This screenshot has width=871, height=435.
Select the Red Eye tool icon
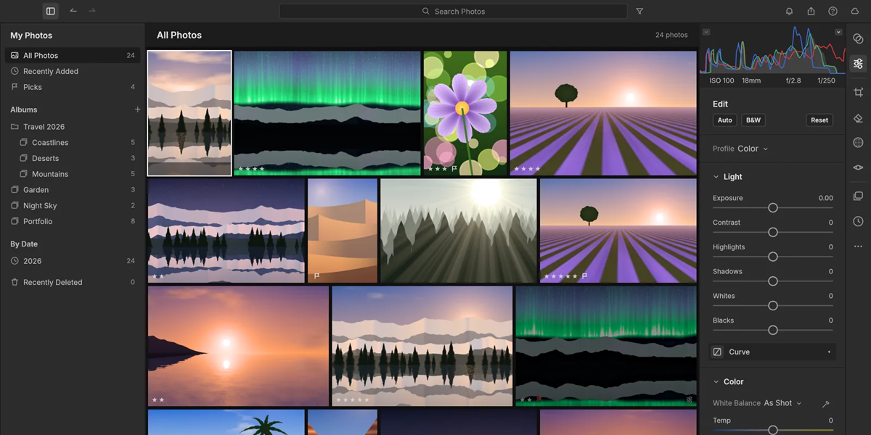point(858,167)
